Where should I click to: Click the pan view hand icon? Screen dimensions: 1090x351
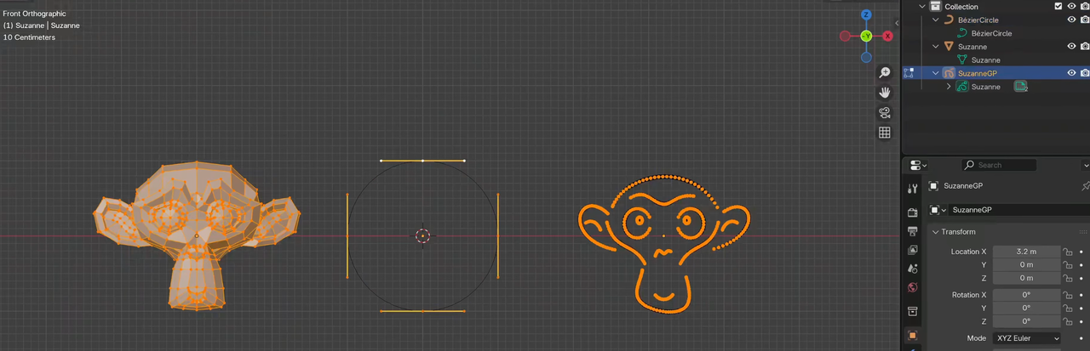pos(885,93)
